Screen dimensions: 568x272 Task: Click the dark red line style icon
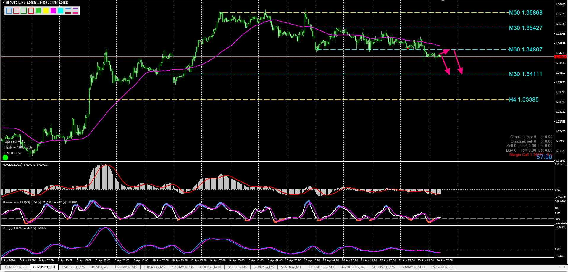(68, 13)
